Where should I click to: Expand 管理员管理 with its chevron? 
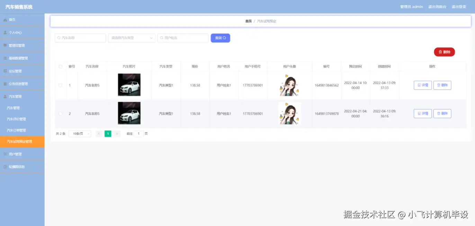pos(39,46)
